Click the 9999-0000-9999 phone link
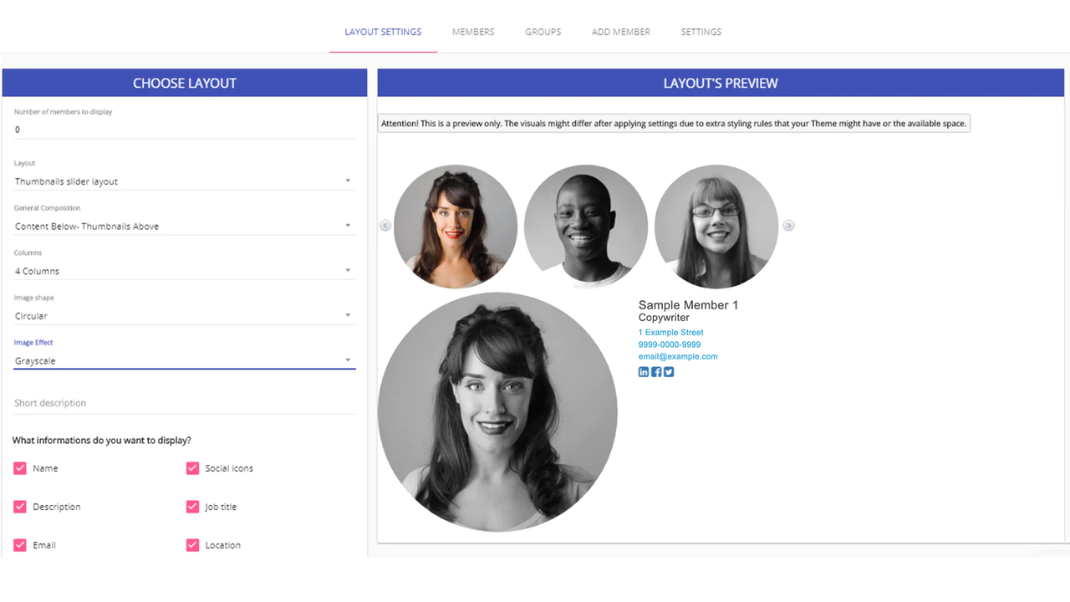Screen dimensions: 1070x602 (670, 344)
